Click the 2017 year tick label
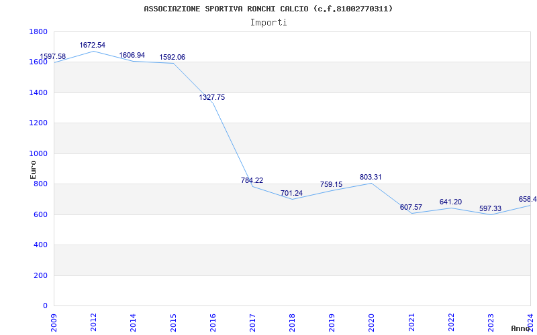The image size is (537, 335). point(252,322)
